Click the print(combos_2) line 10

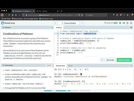coord(71,53)
